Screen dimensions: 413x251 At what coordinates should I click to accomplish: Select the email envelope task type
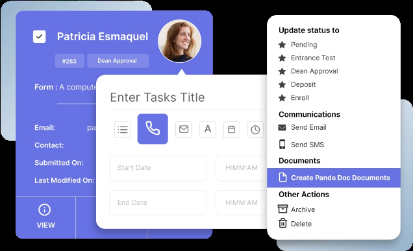point(184,130)
